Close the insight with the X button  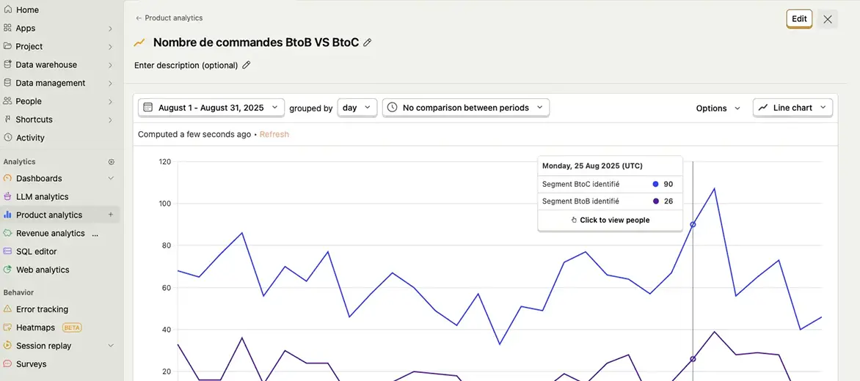[x=828, y=20]
